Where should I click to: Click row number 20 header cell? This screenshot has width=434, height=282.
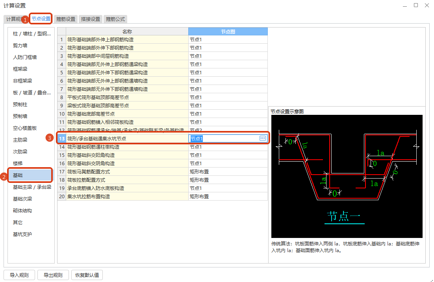pos(62,197)
